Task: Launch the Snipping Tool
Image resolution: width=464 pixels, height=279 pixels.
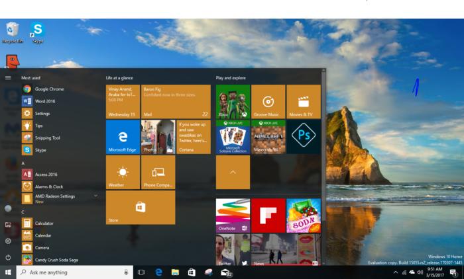Action: click(x=49, y=138)
